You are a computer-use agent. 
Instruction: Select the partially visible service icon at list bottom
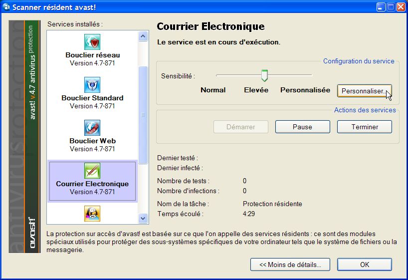pyautogui.click(x=92, y=214)
